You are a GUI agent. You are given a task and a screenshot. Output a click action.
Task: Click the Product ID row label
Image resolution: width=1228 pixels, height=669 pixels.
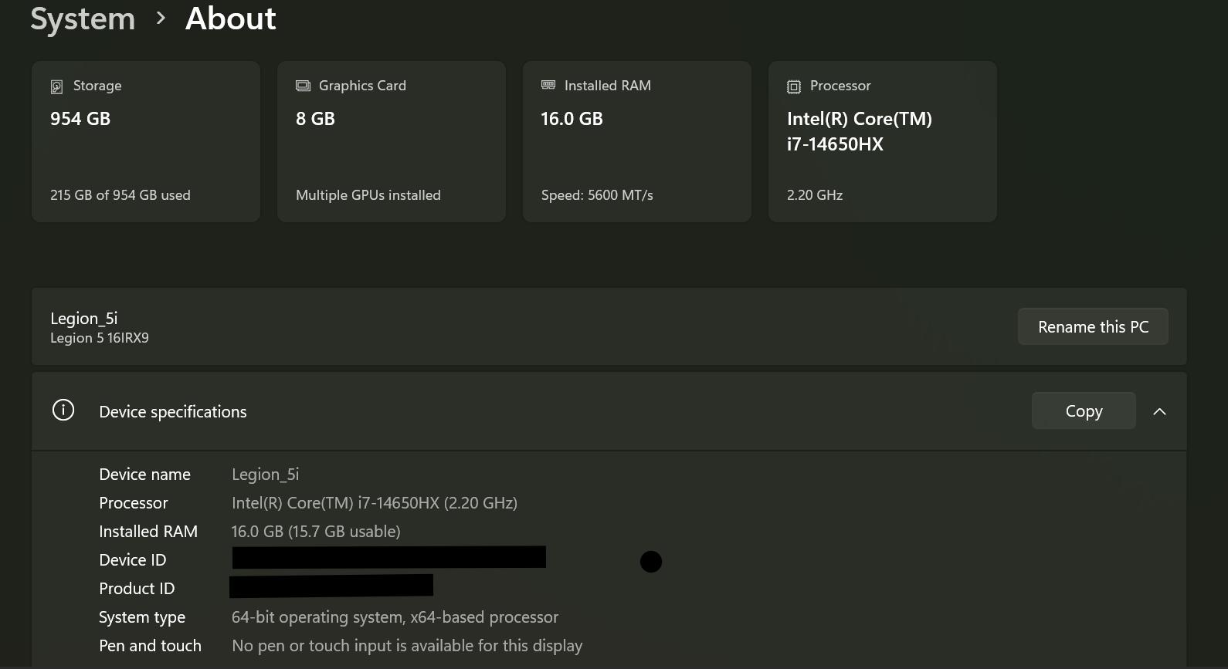tap(137, 589)
